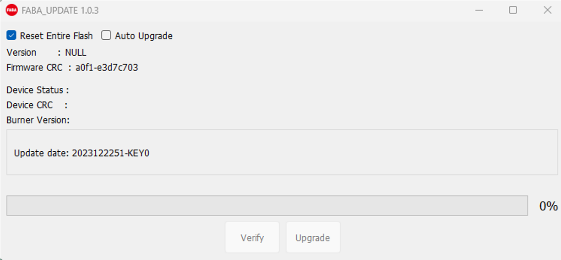Viewport: 561px width, 260px height.
Task: Click the FABA_UPDATE 1.0.3 title text
Action: coord(60,11)
